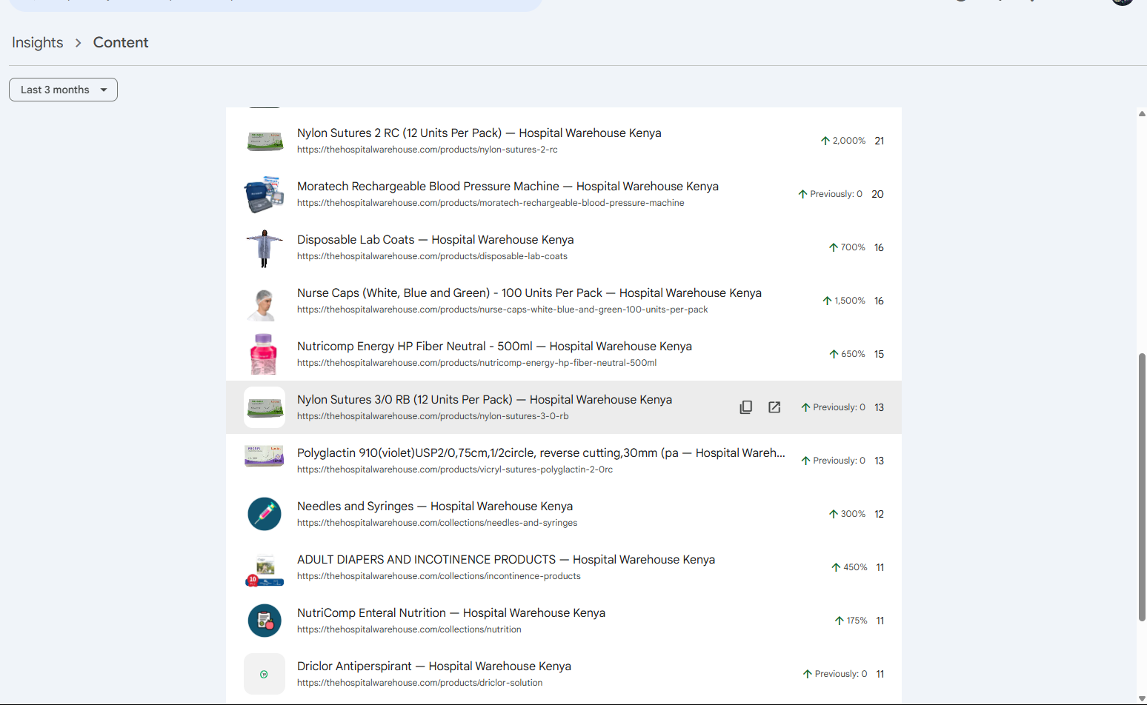Image resolution: width=1147 pixels, height=705 pixels.
Task: Click the driclor-solution URL text
Action: pyautogui.click(x=419, y=683)
